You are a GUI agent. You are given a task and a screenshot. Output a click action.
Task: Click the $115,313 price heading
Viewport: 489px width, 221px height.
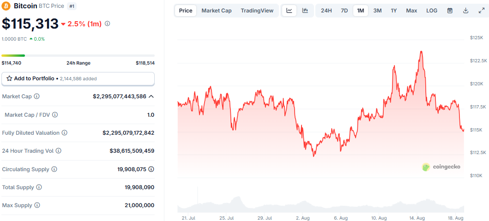pyautogui.click(x=30, y=24)
